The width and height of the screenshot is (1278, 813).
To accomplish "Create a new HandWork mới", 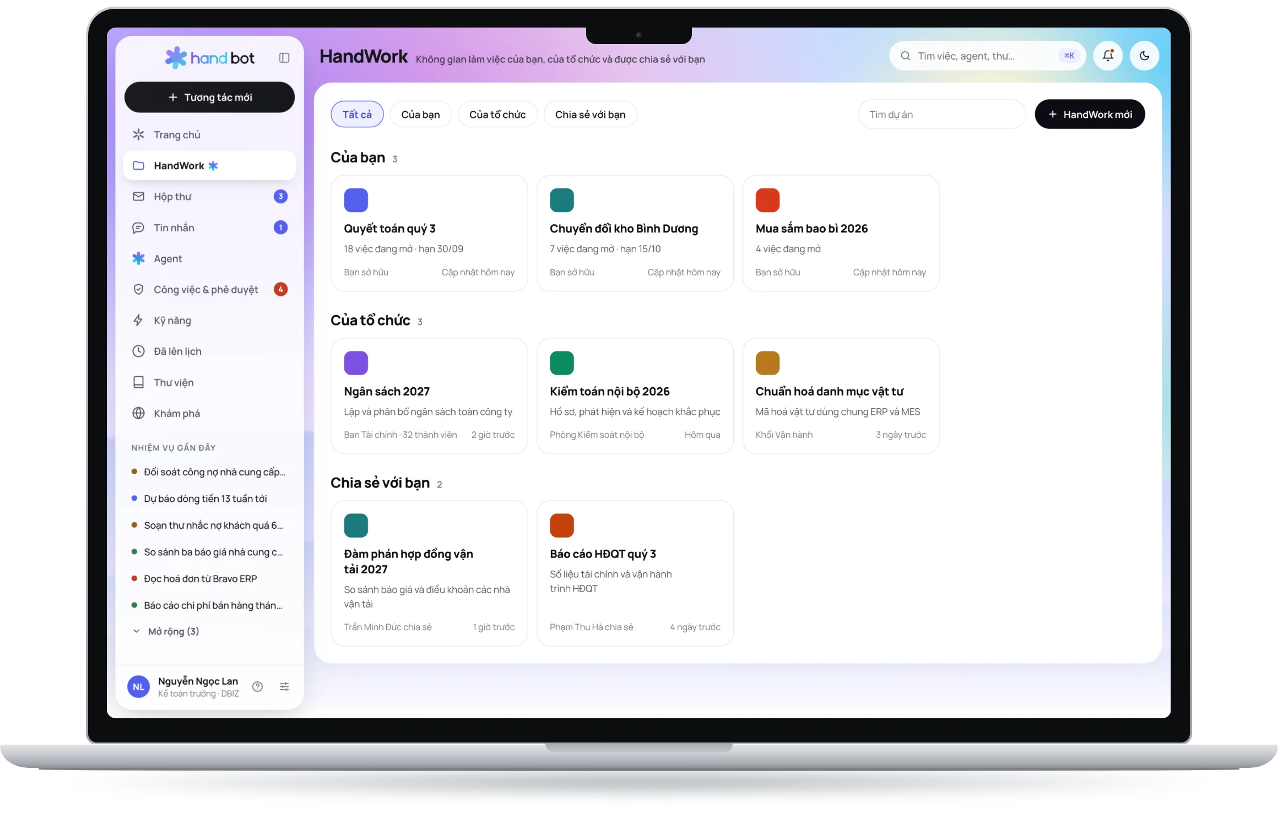I will tap(1090, 114).
